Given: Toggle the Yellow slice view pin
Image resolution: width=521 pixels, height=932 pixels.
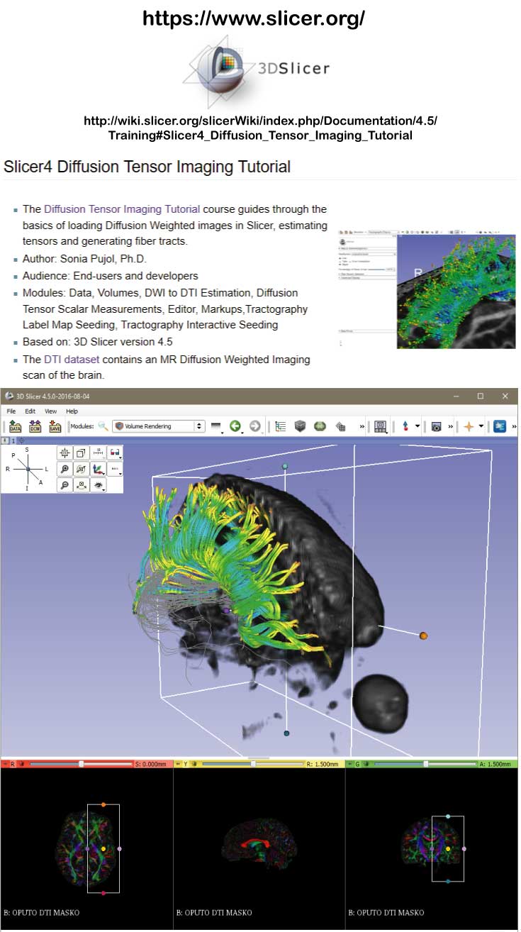Looking at the screenshot, I should pos(177,764).
